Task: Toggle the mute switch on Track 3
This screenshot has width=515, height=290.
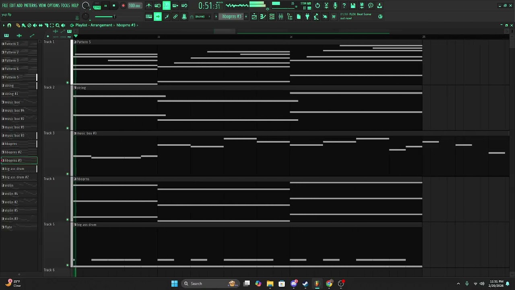Action: pyautogui.click(x=68, y=174)
